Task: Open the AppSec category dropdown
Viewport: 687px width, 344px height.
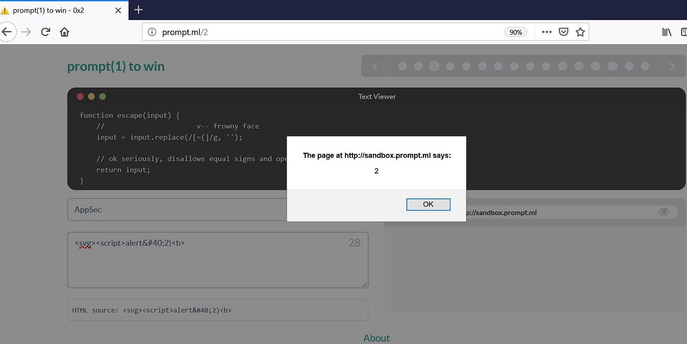Action: click(x=218, y=209)
